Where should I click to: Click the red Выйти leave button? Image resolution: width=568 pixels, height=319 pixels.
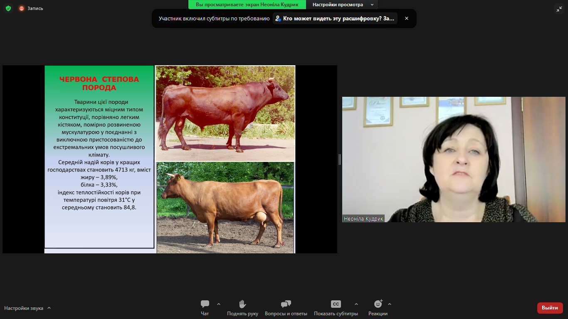[550, 308]
